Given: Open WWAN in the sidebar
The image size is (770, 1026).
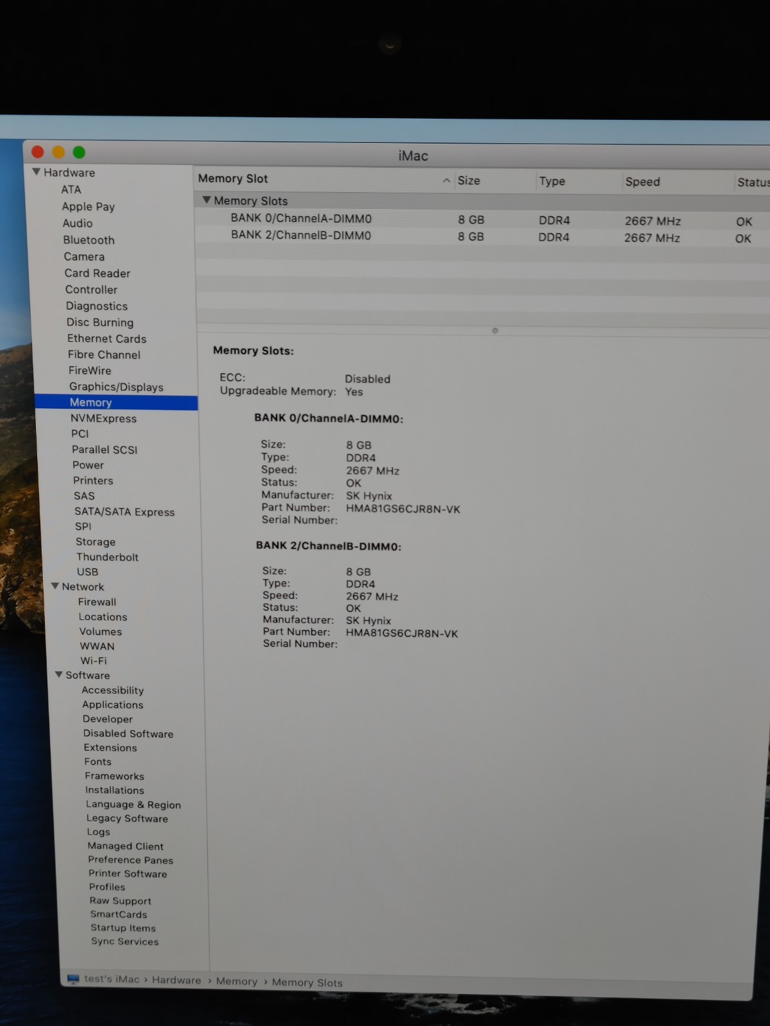Looking at the screenshot, I should click(x=97, y=646).
